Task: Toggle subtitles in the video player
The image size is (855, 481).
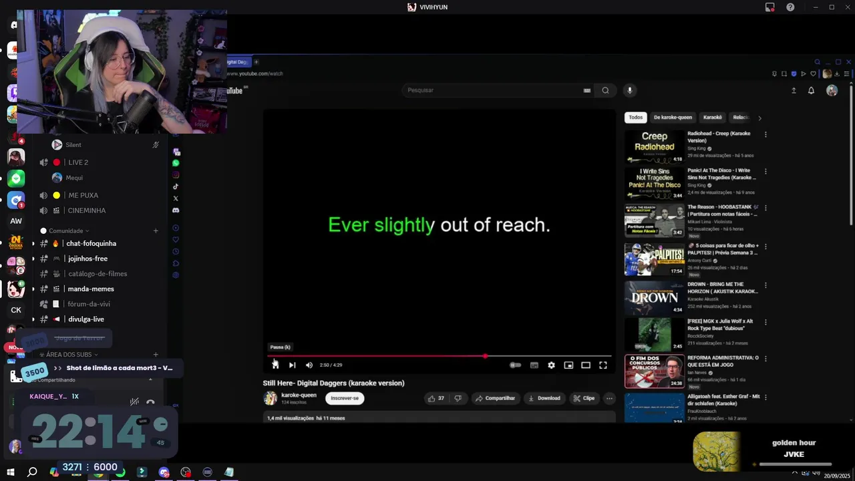Action: tap(534, 365)
